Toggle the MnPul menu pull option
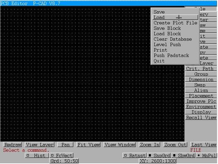Image resolution: width=218 pixels, height=164 pixels. click(206, 155)
